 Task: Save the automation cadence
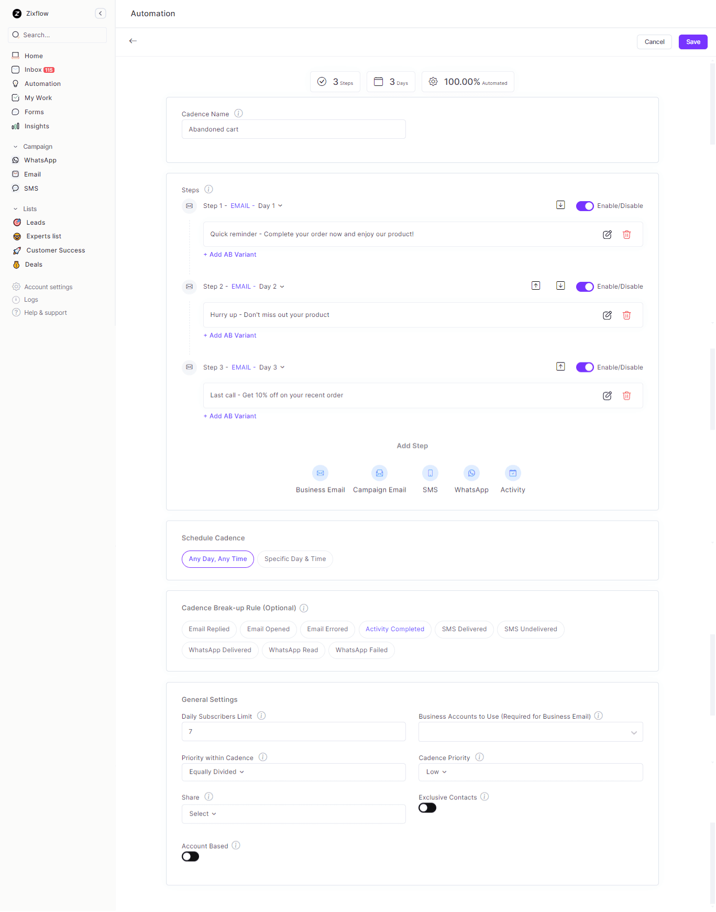click(x=692, y=42)
